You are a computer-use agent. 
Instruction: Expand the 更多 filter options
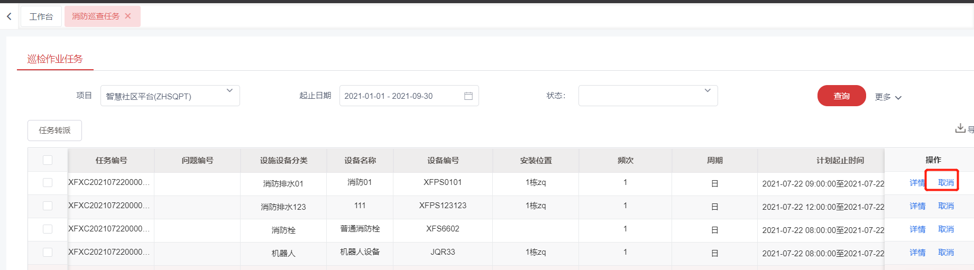(x=888, y=97)
